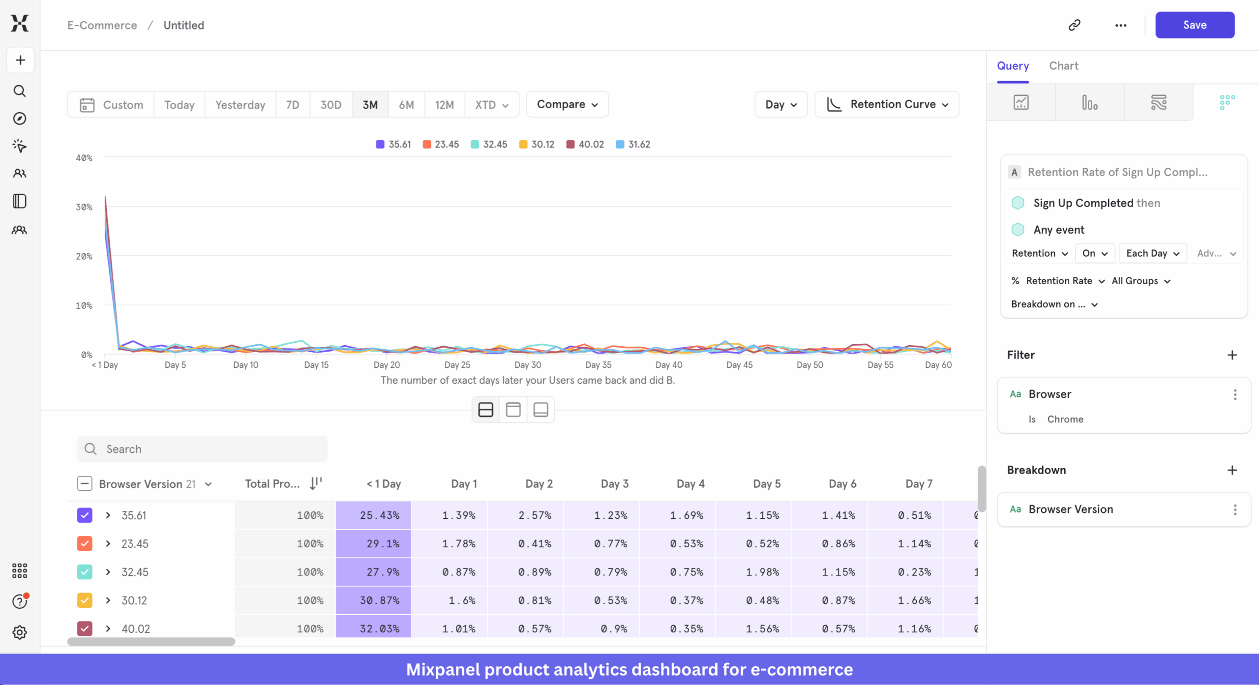Click the compass navigation icon in sidebar
1259x685 pixels.
click(20, 118)
